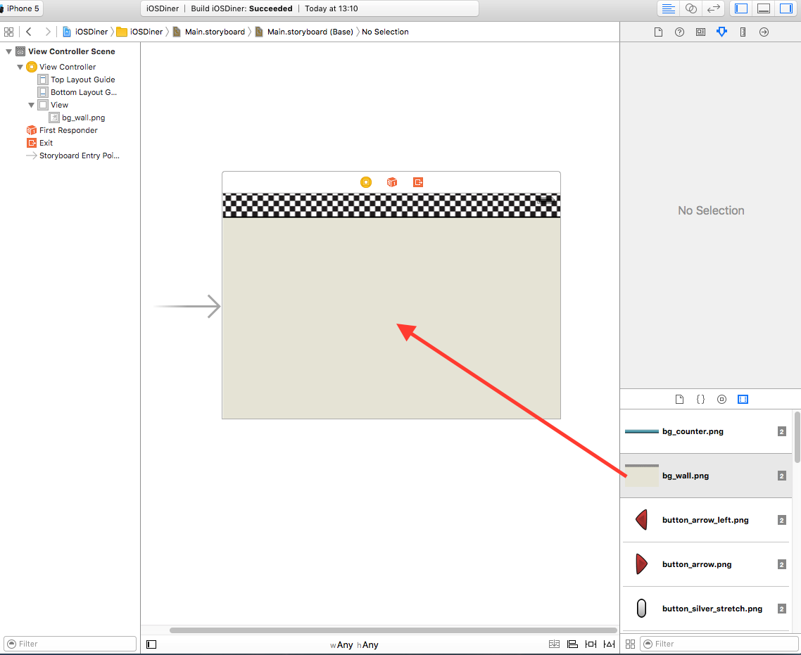Show the Object library icon

point(721,399)
